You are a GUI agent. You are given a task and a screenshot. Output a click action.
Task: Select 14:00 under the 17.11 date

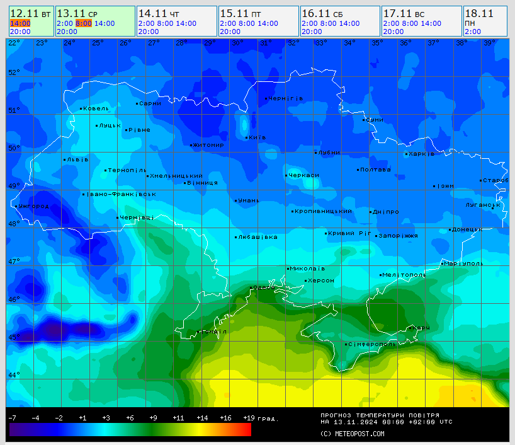(431, 23)
